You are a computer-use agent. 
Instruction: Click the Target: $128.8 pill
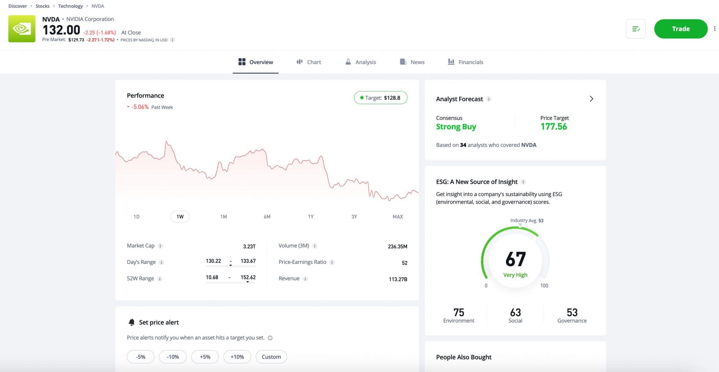[381, 98]
